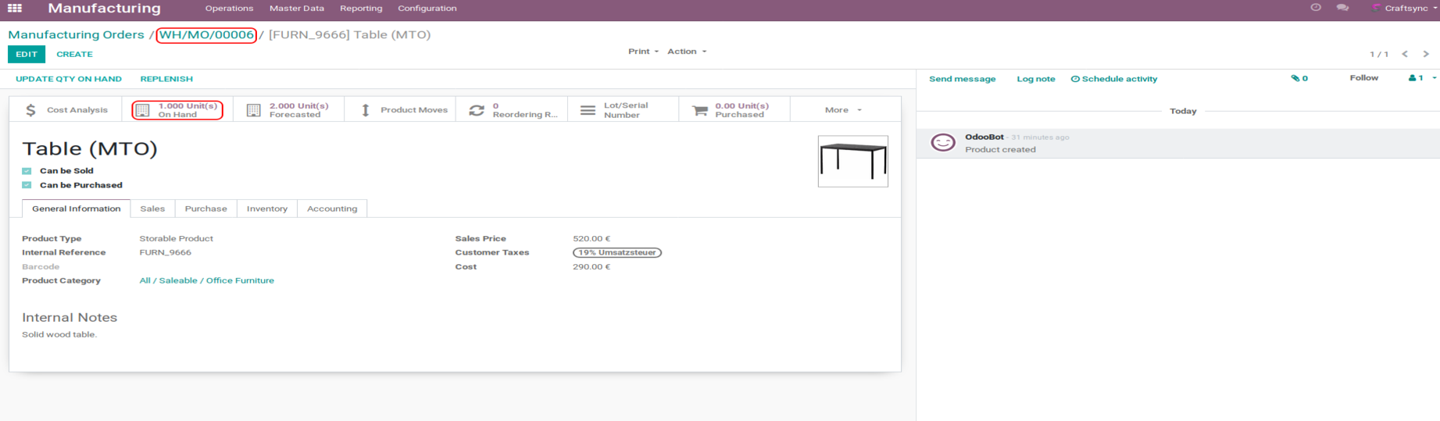Image resolution: width=1440 pixels, height=421 pixels.
Task: Expand the More stat buttons dropdown
Action: pyautogui.click(x=843, y=110)
